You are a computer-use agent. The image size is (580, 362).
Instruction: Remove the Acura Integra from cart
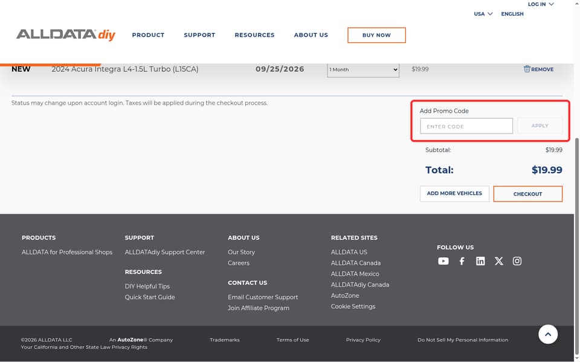pyautogui.click(x=538, y=69)
